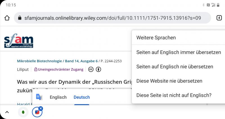This screenshot has width=225, height=119.
Task: Switch to the Englisch translation tab
Action: (x=58, y=97)
